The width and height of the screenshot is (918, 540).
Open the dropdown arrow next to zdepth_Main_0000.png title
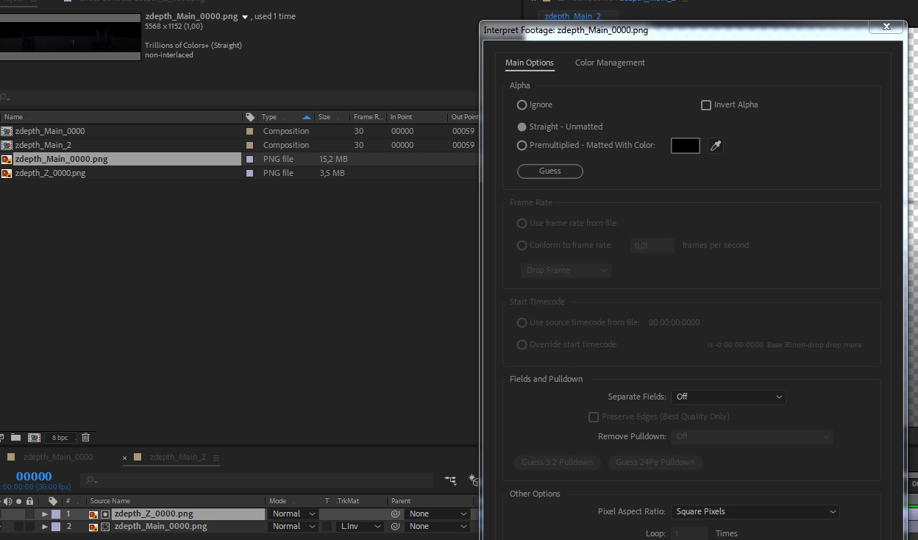point(245,17)
